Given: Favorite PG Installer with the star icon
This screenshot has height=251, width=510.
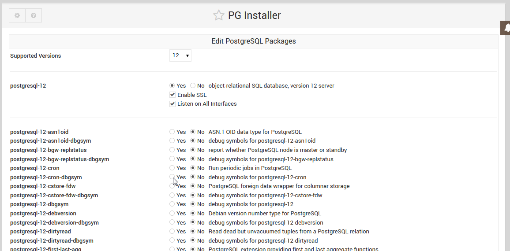Looking at the screenshot, I should (x=218, y=15).
